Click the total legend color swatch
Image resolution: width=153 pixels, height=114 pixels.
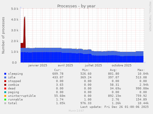point(5,103)
